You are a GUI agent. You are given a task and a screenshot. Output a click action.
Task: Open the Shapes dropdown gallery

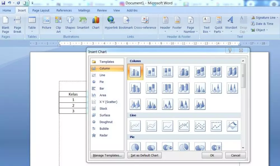[70, 24]
